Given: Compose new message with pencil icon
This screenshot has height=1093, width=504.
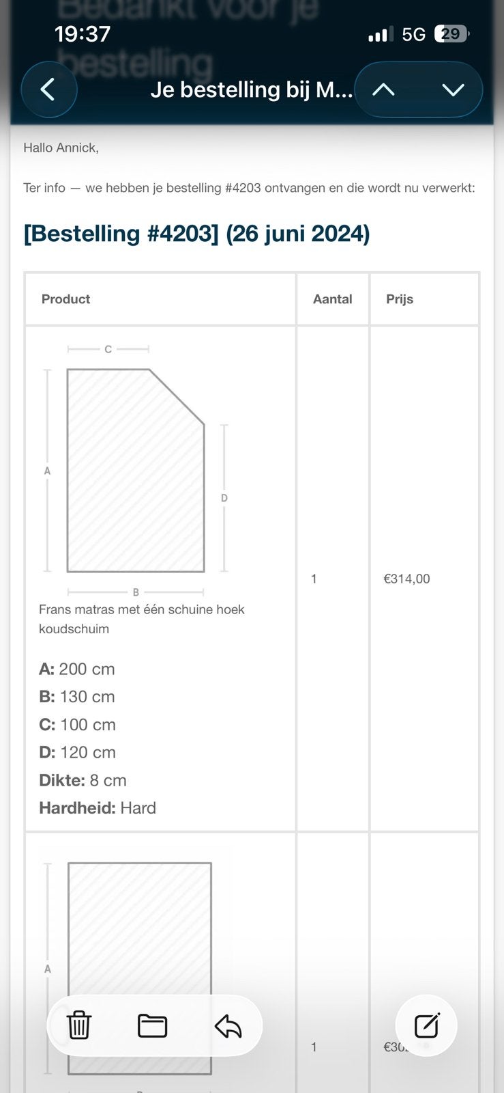Looking at the screenshot, I should [427, 1025].
